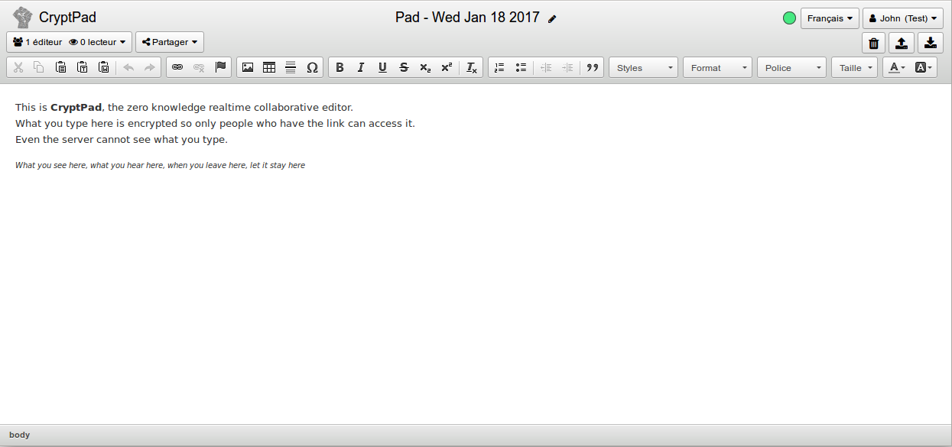Viewport: 952px width, 447px height.
Task: Toggle strikethrough formatting
Action: (404, 67)
